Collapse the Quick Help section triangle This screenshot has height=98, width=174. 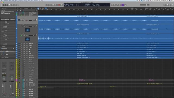point(1,8)
